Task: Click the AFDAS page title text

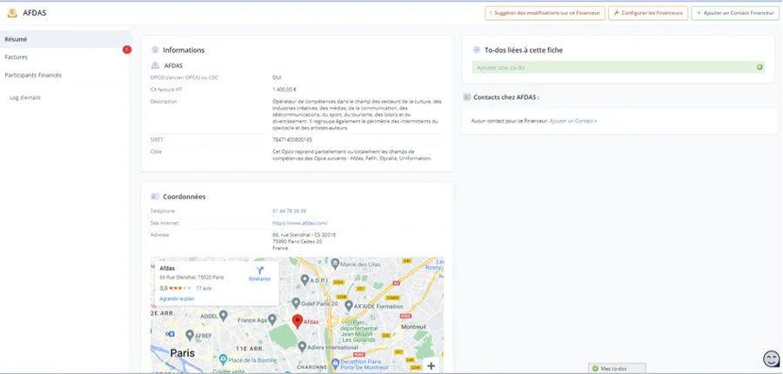Action: tap(35, 12)
